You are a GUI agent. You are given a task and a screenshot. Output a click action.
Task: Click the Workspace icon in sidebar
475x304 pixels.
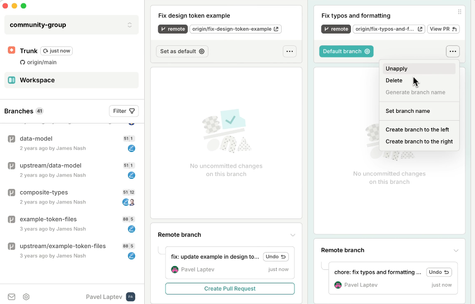[x=12, y=80]
